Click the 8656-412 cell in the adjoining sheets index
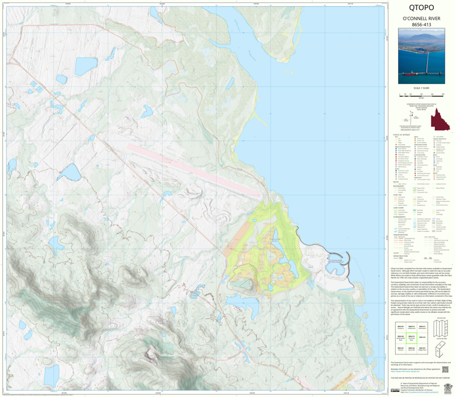The width and height of the screenshot is (455, 397). pyautogui.click(x=422, y=338)
